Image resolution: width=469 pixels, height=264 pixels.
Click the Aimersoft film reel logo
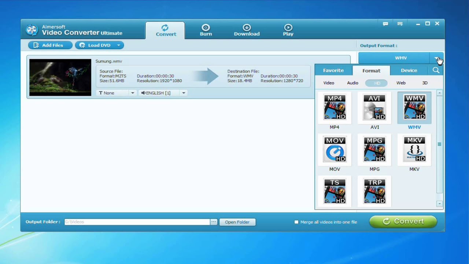tap(32, 30)
